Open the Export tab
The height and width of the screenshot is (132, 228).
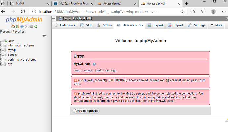point(155,25)
